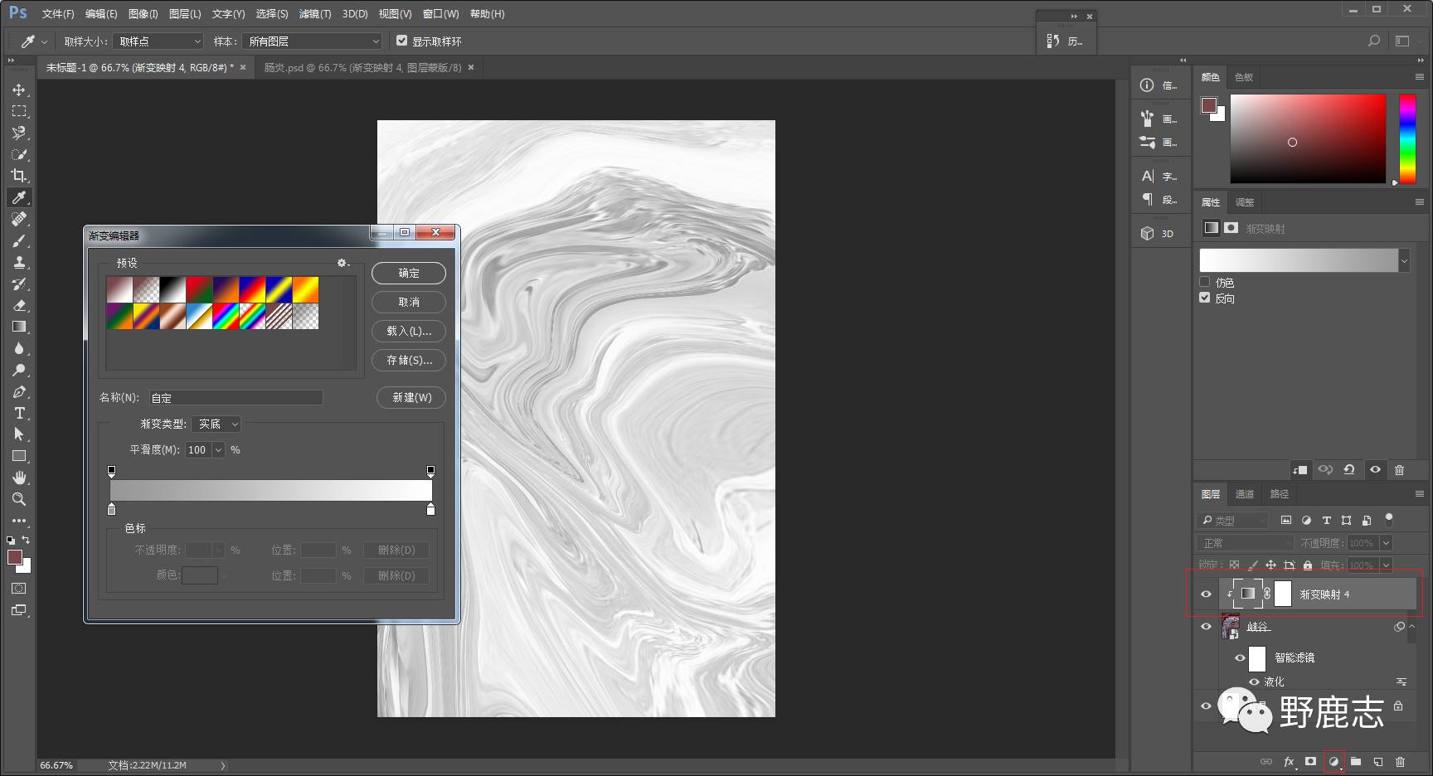Select the Horizontal Type tool

point(18,413)
